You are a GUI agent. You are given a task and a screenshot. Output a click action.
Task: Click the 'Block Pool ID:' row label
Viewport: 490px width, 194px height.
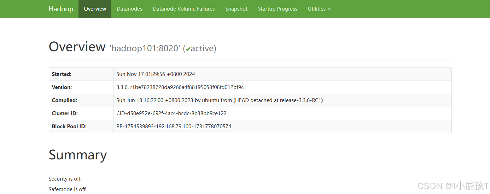[69, 127]
